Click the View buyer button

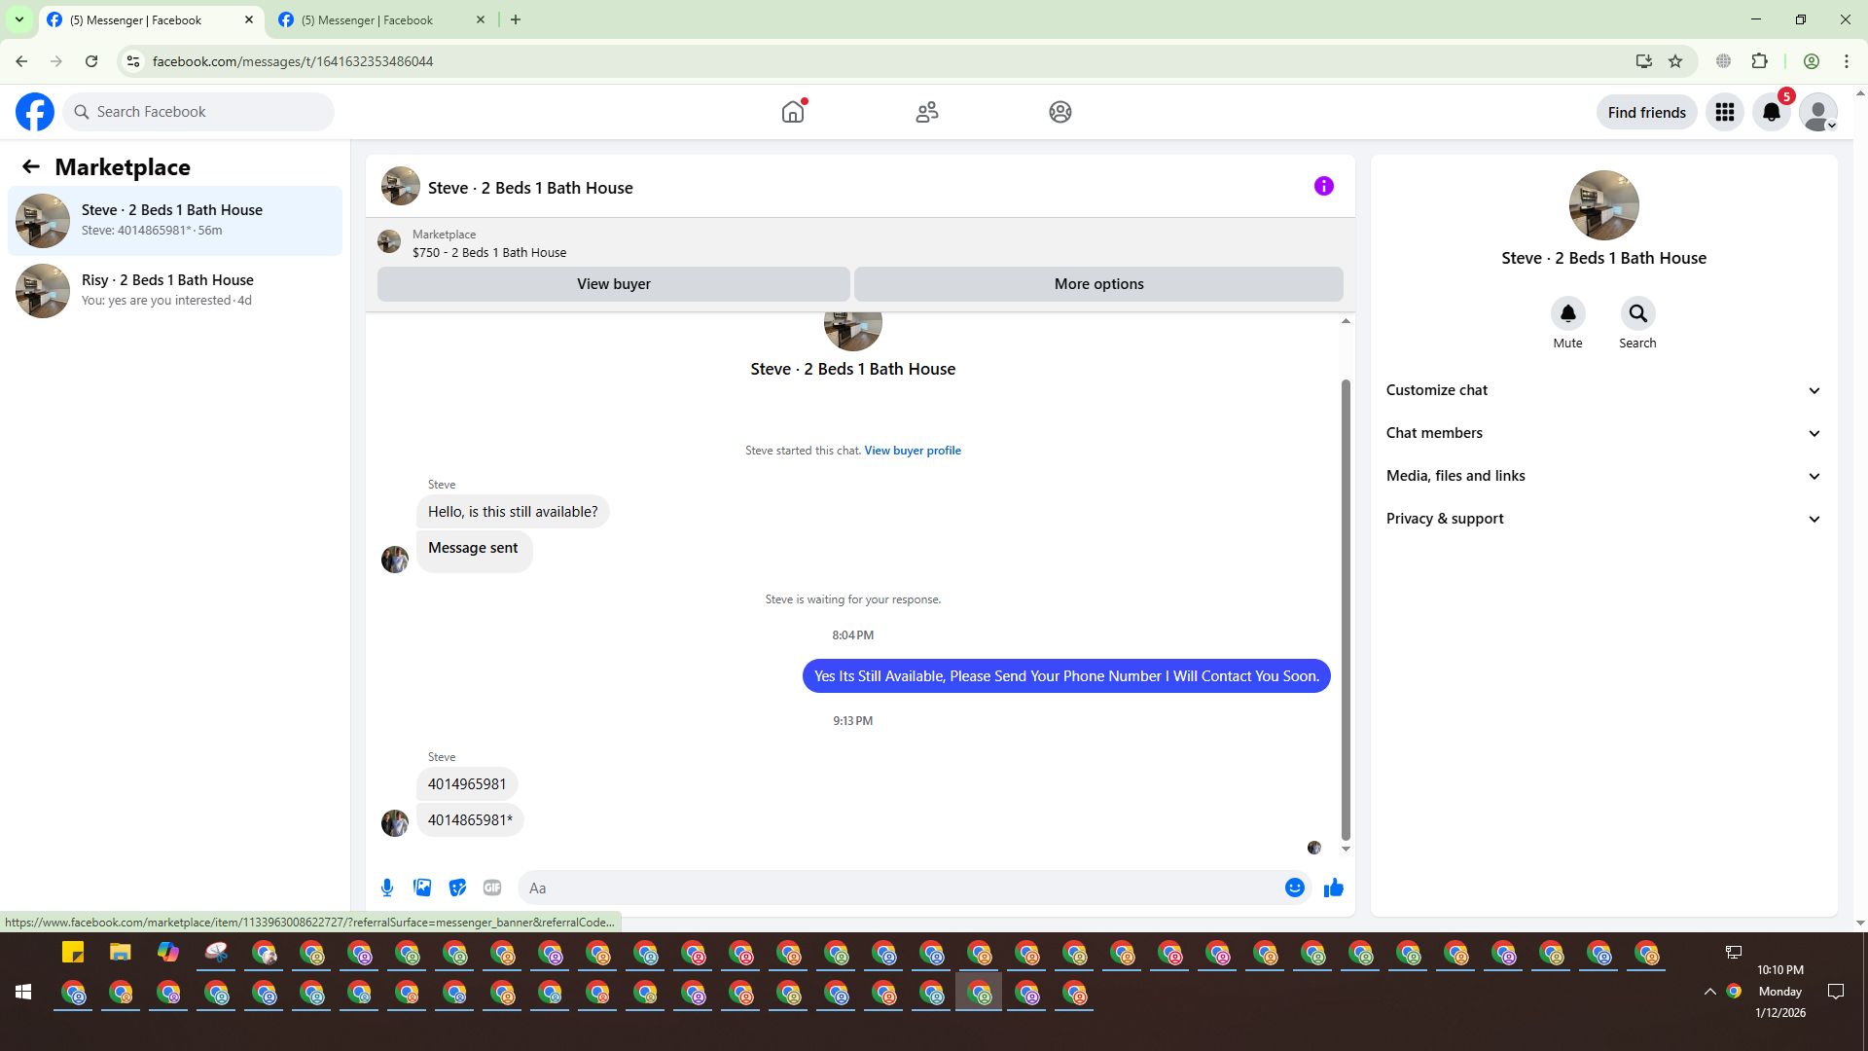[x=613, y=284]
